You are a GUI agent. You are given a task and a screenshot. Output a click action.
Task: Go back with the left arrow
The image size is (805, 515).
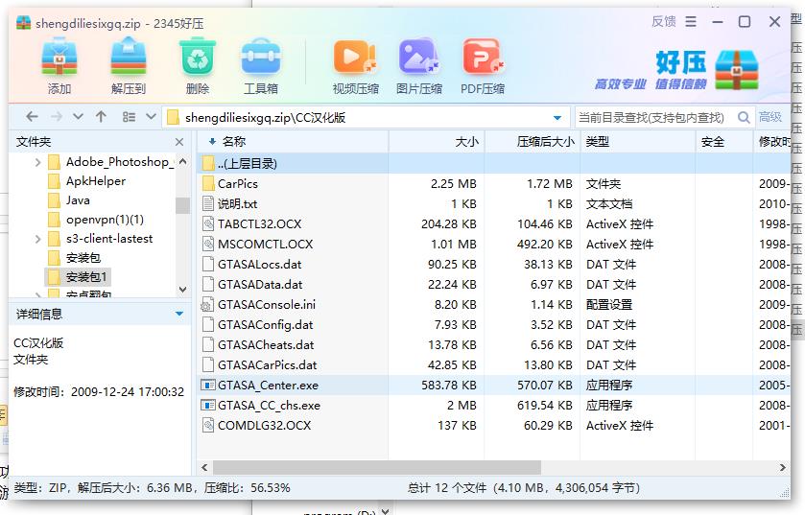tap(32, 117)
